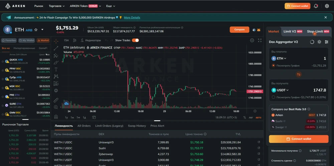Open the site settings gear in header
This screenshot has height=166, width=334.
tap(327, 6)
